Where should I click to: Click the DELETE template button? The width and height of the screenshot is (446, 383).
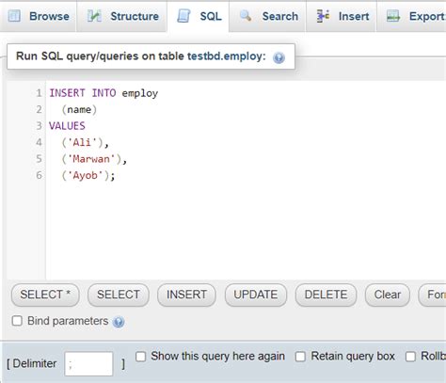(x=326, y=295)
